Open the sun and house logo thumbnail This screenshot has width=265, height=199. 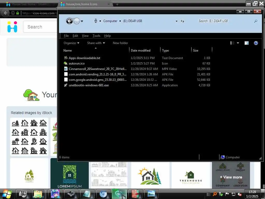tap(150, 175)
